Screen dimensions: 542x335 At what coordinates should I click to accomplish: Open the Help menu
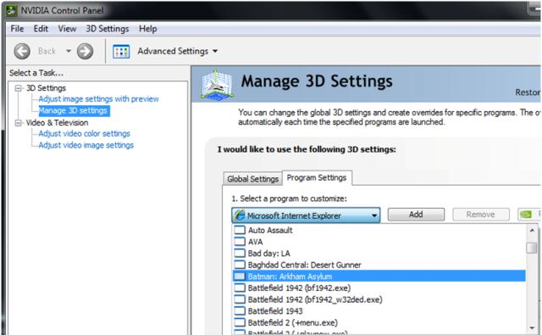(x=148, y=29)
